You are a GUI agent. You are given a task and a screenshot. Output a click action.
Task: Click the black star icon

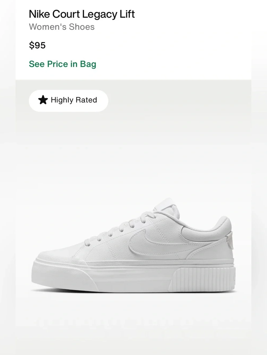coord(43,100)
